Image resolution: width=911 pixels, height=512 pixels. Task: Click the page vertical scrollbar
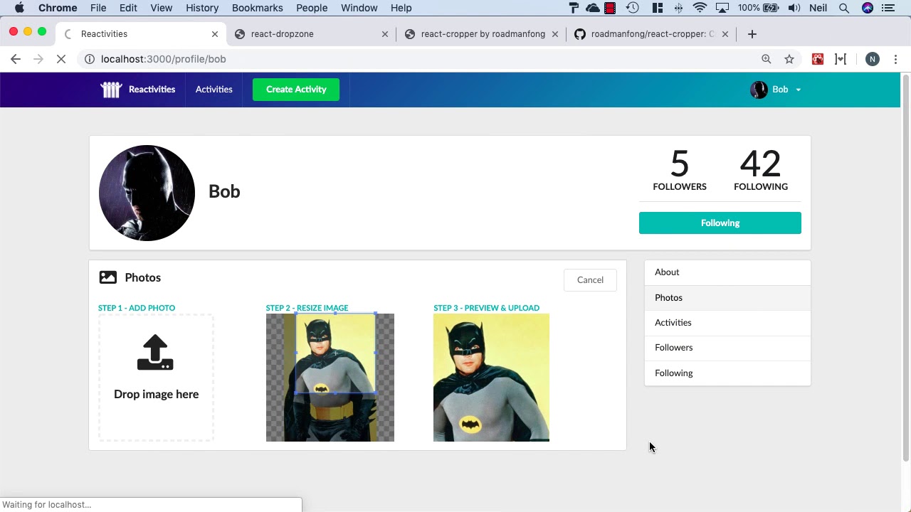pos(905,267)
